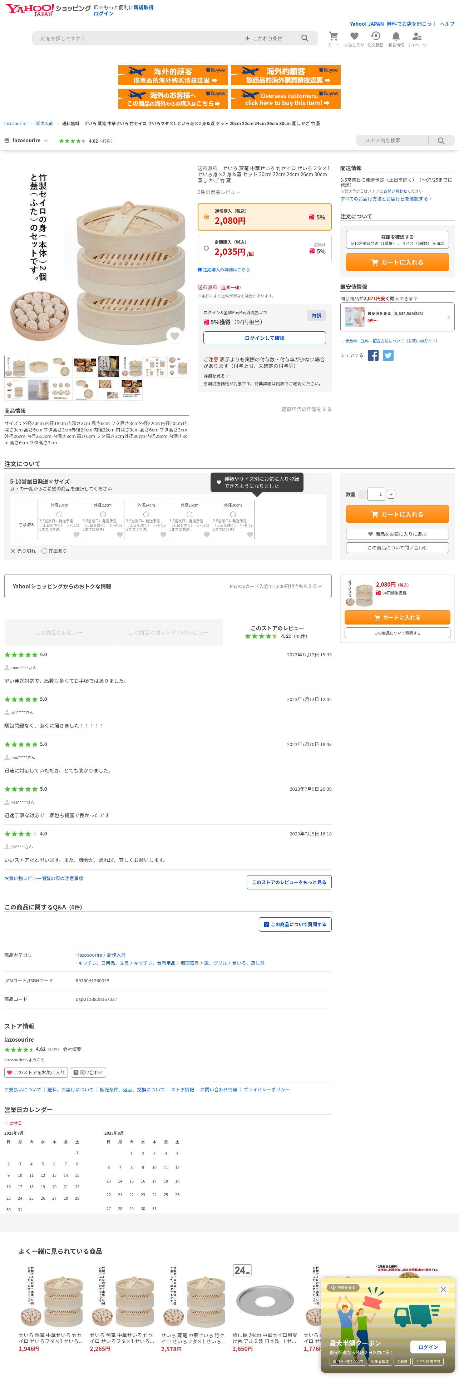Focus the ストア内を検索 input field
Image resolution: width=459 pixels, height=1377 pixels.
[393, 140]
